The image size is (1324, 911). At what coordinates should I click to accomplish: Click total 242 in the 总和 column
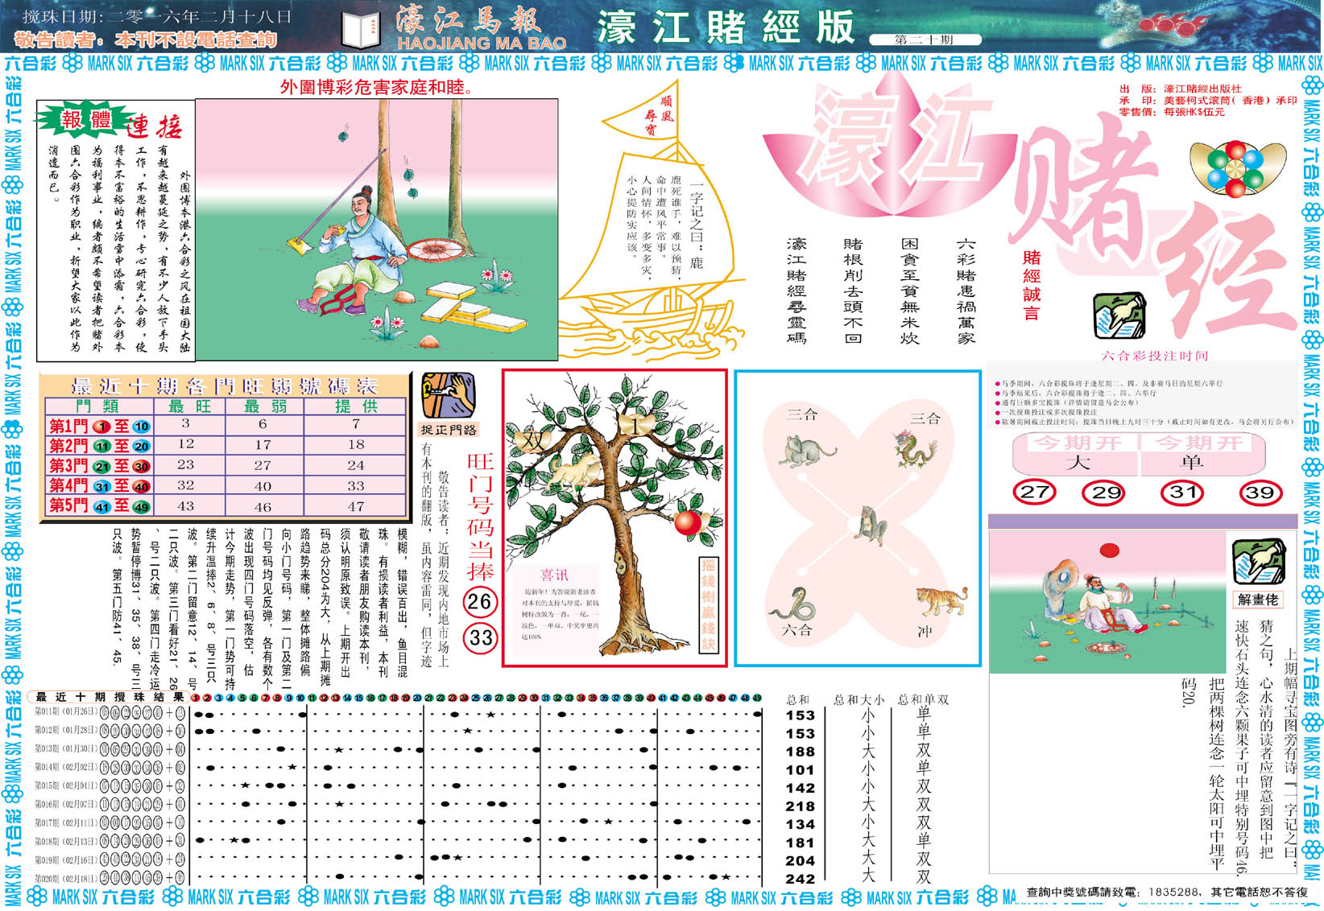coord(801,879)
